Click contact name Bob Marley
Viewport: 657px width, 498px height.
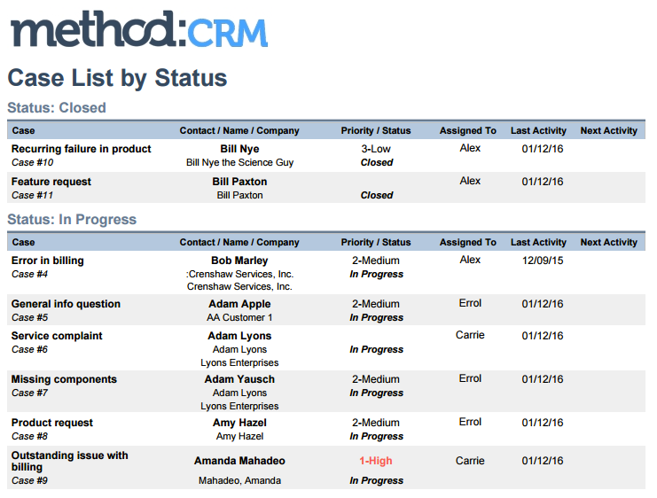tap(239, 261)
